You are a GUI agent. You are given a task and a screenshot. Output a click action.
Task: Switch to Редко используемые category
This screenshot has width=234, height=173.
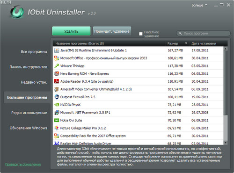(29, 113)
